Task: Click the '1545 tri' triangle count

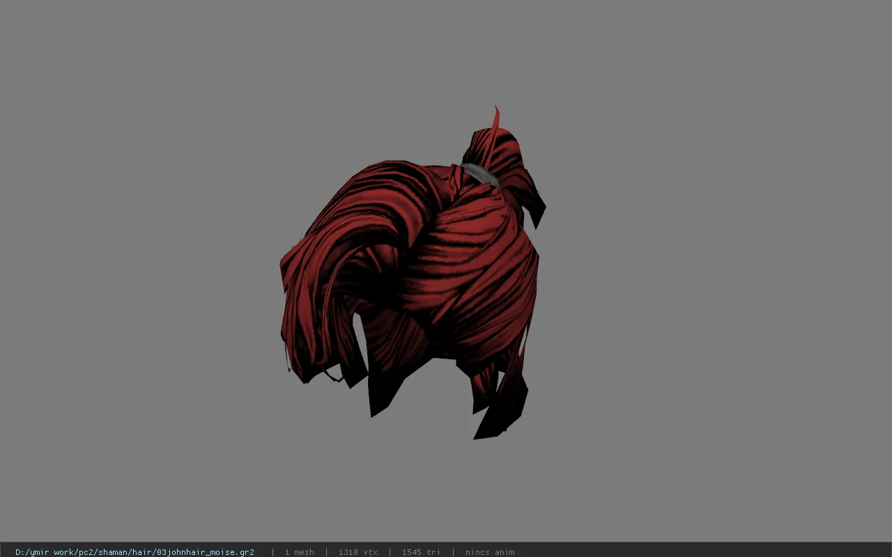Action: pos(420,552)
